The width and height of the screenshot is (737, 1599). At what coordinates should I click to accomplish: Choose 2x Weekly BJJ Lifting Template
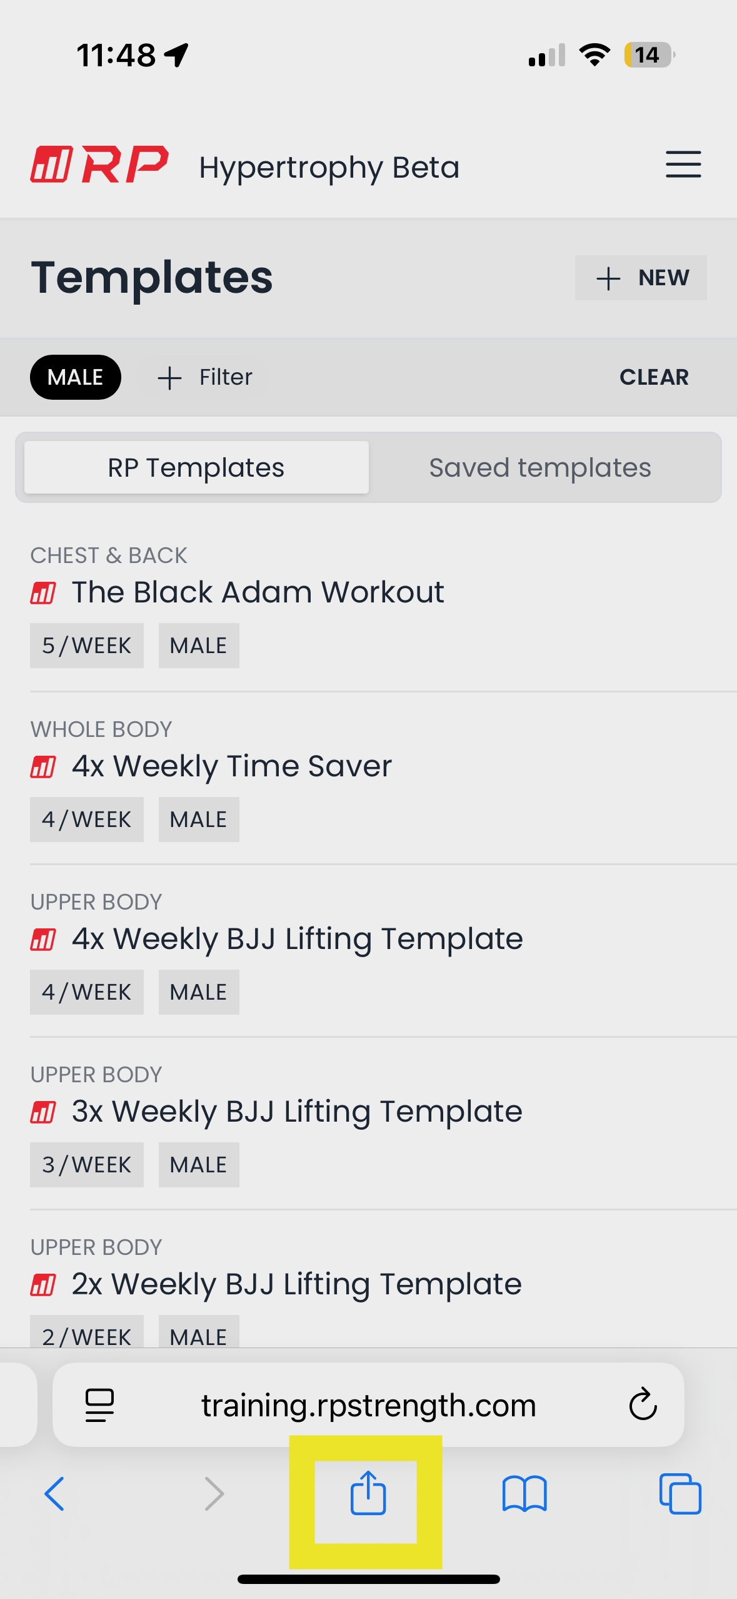pos(296,1284)
